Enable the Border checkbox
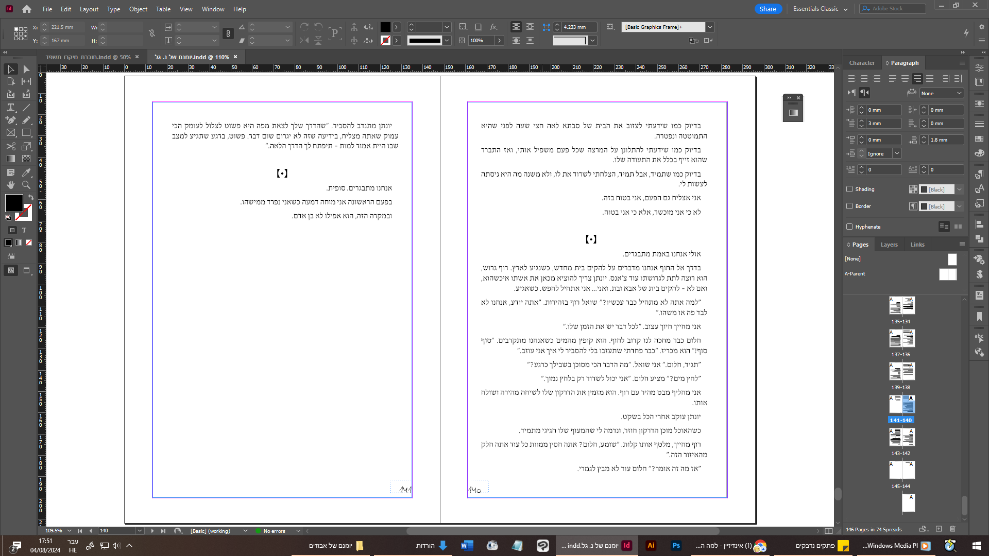This screenshot has height=556, width=989. [849, 206]
